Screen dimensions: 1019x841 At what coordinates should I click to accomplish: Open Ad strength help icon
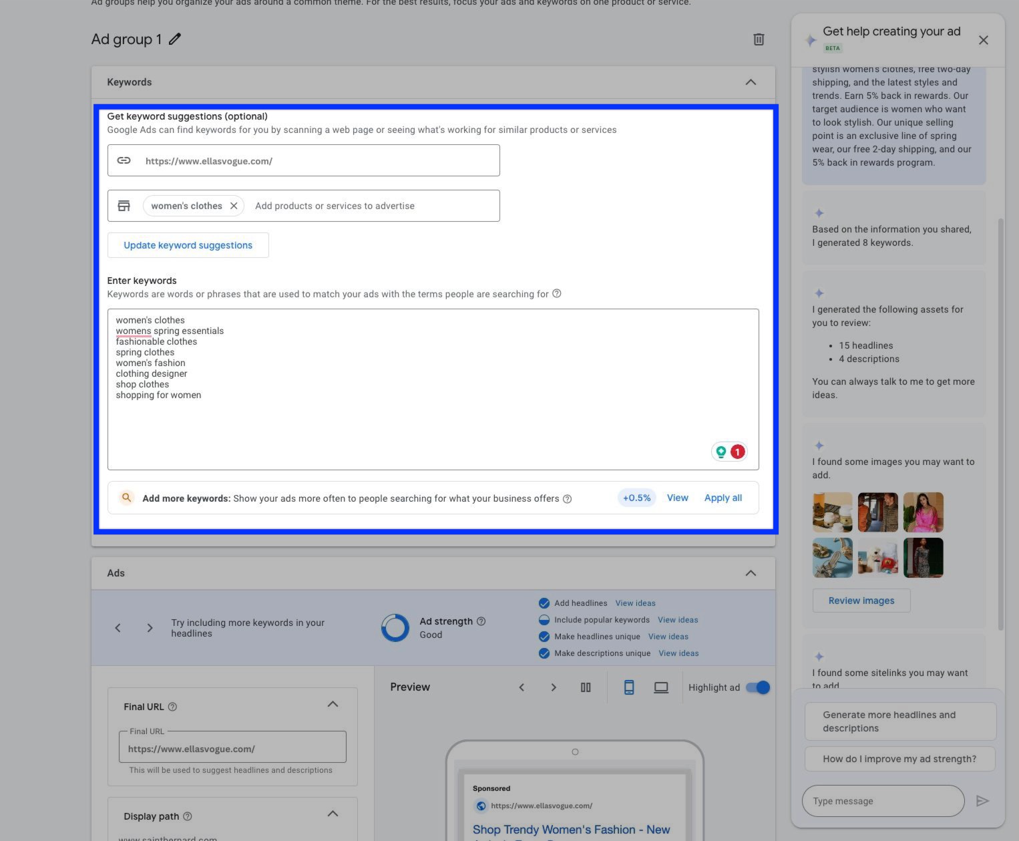tap(481, 621)
